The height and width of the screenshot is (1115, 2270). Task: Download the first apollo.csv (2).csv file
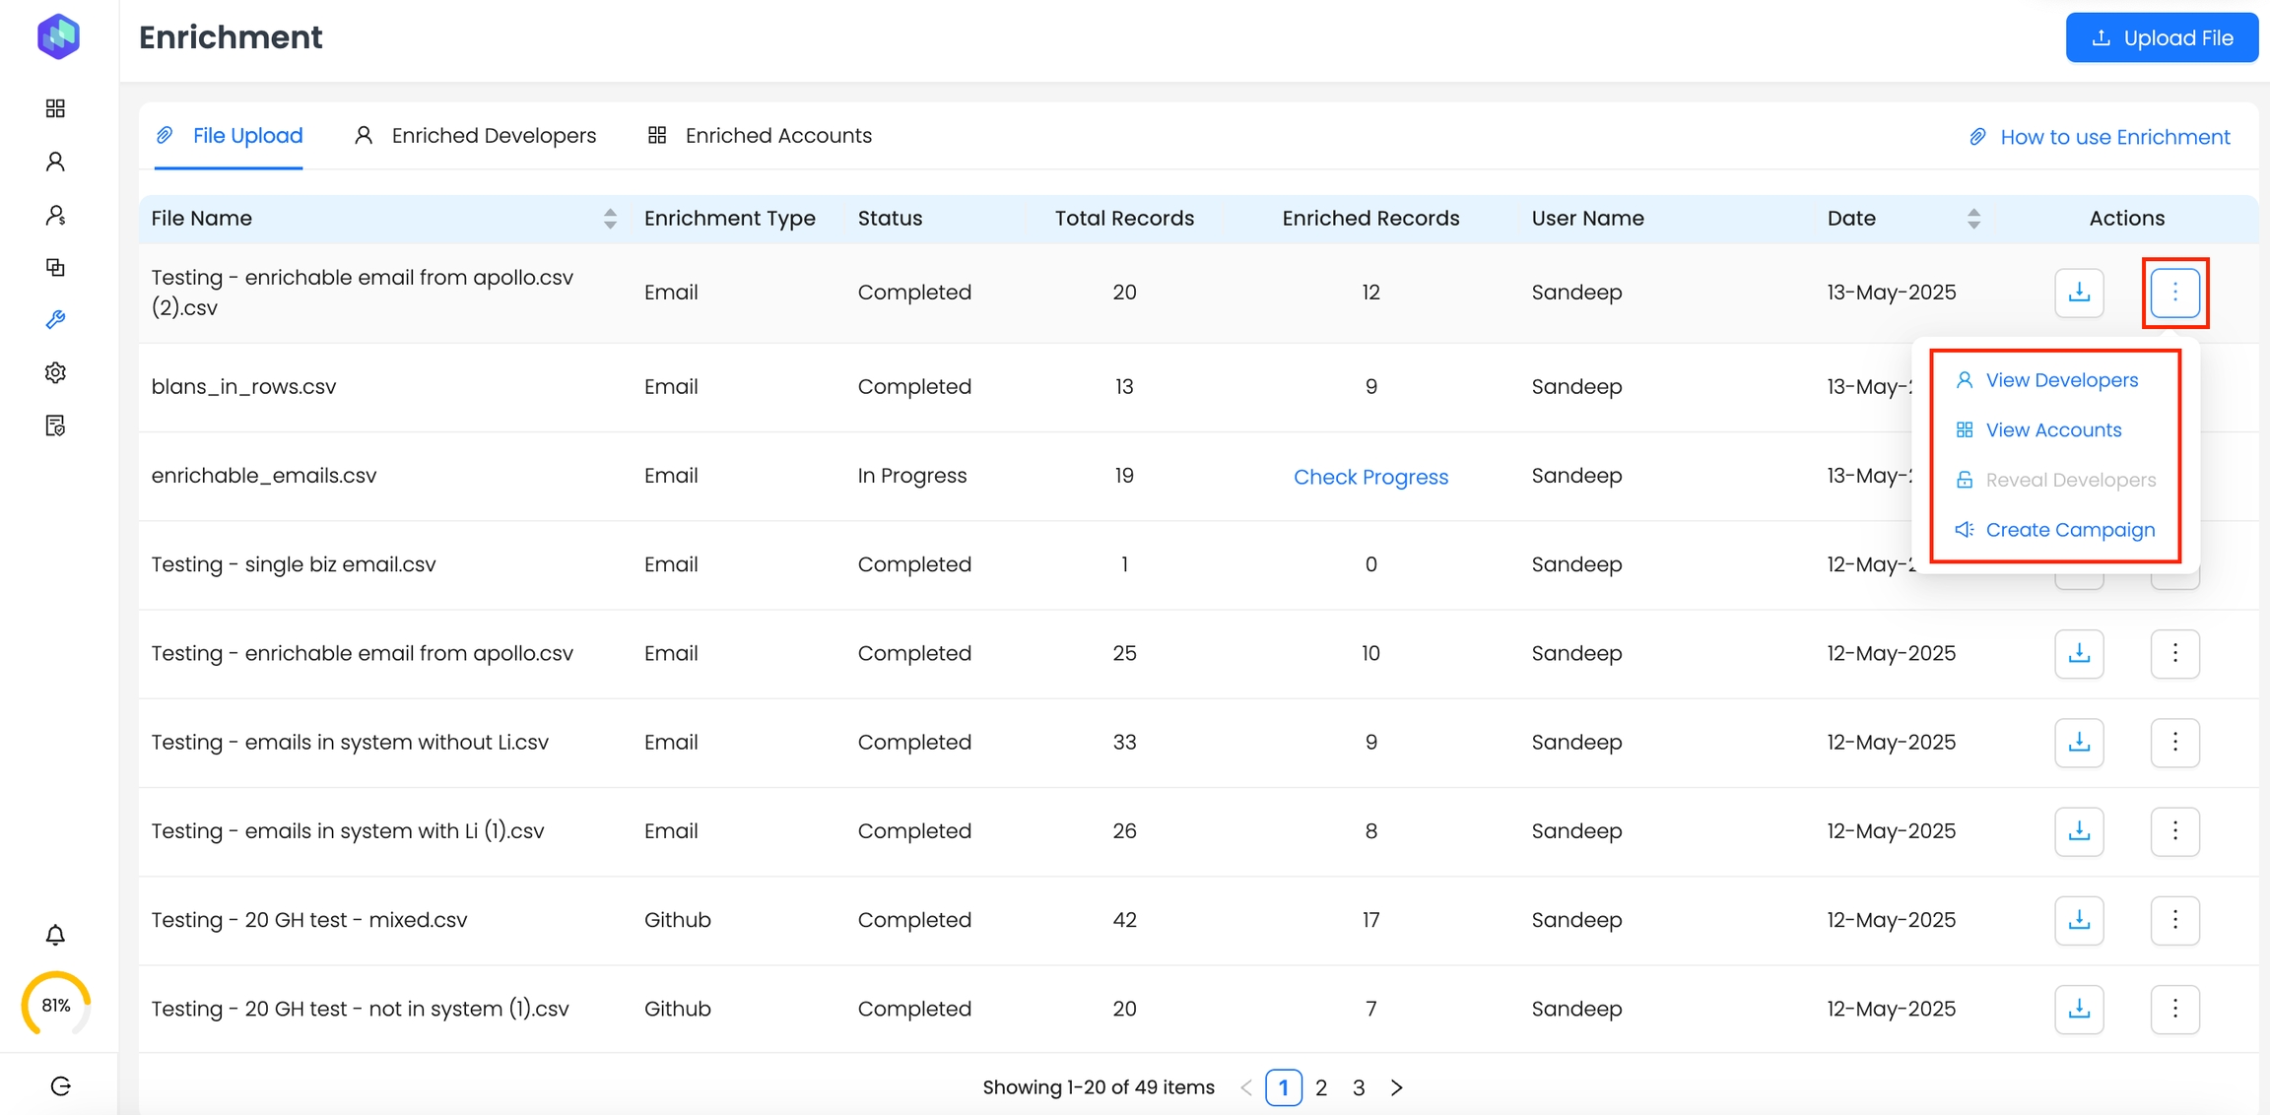tap(2079, 293)
